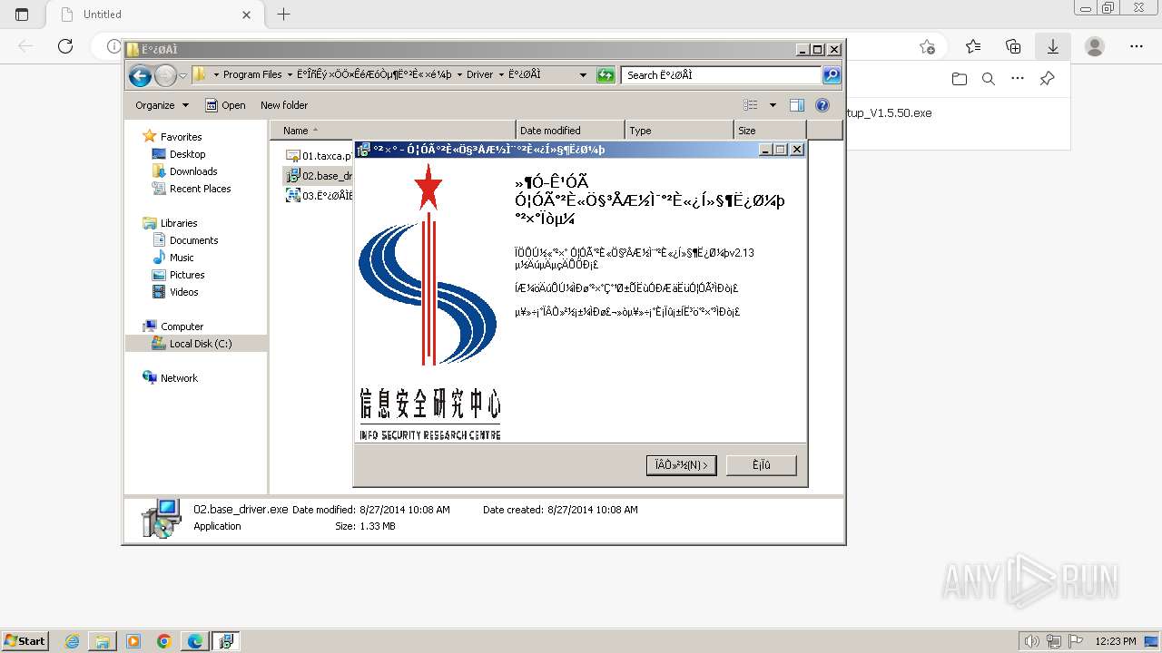
Task: Click the Refresh icon beside address bar
Action: (x=606, y=75)
